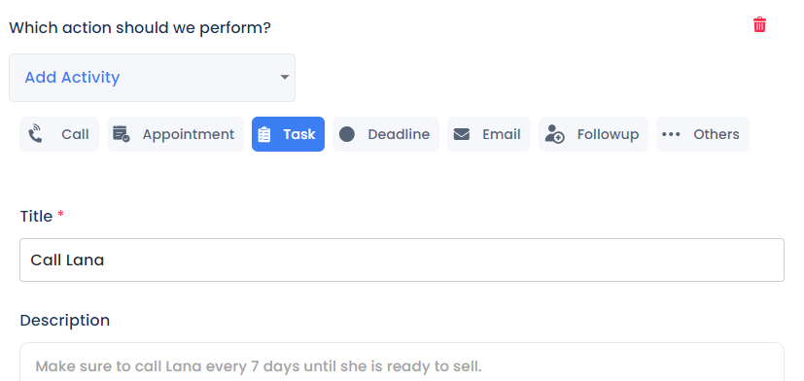Select the Call activity type
This screenshot has height=381, width=804.
(x=59, y=134)
